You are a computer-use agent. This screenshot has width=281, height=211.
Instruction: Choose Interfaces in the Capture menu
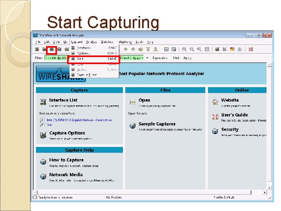click(x=94, y=48)
